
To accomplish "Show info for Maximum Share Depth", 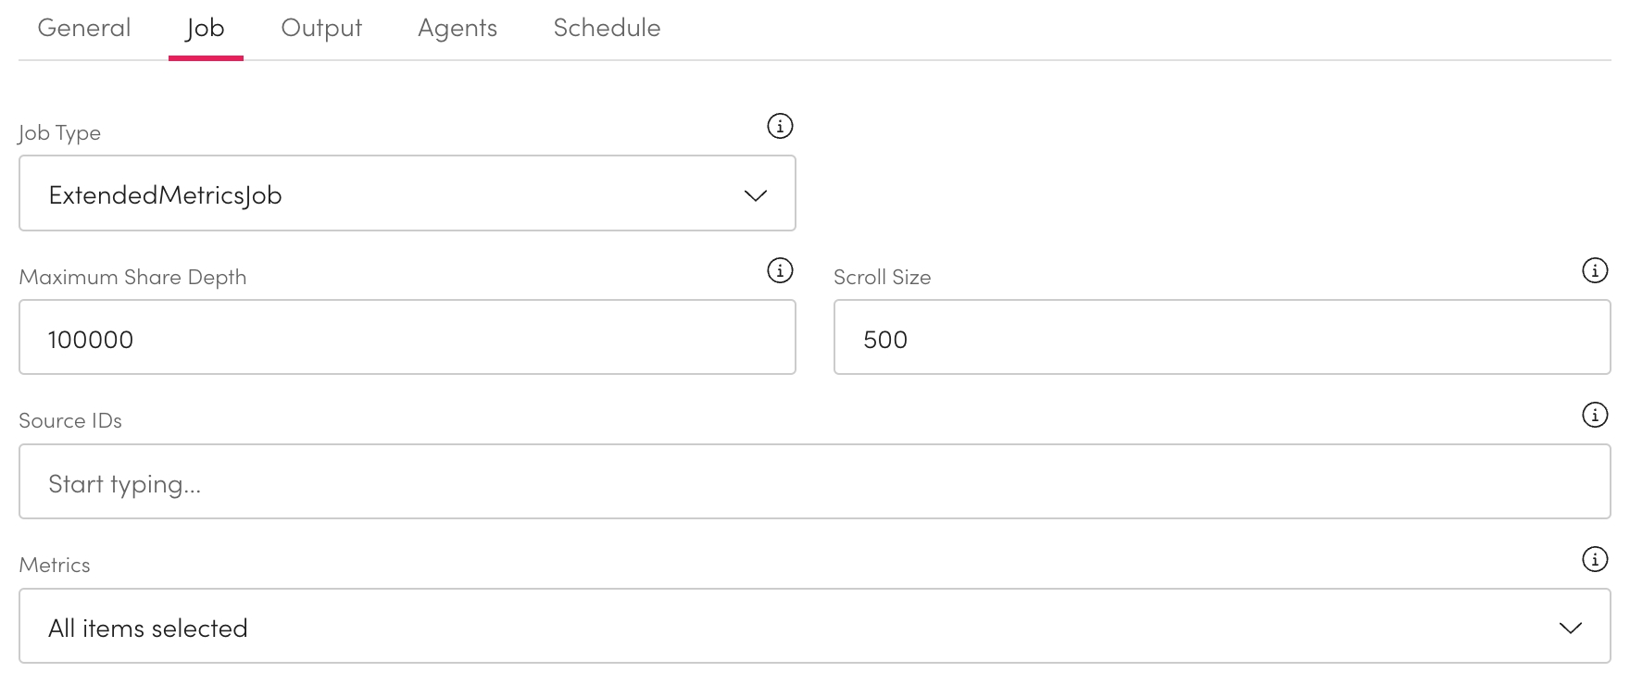I will [x=780, y=270].
